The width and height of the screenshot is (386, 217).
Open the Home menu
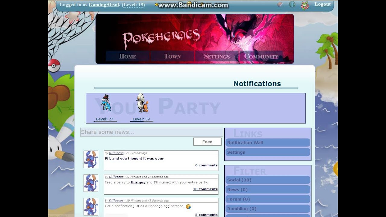(x=128, y=56)
